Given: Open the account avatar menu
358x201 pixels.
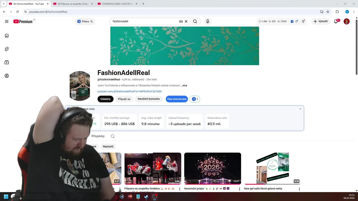Looking at the screenshot, I should point(347,21).
